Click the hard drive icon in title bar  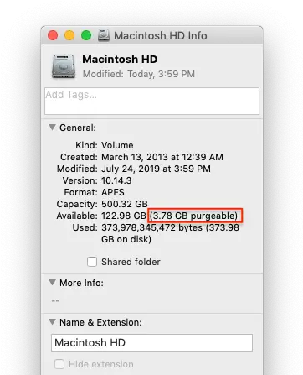(104, 36)
